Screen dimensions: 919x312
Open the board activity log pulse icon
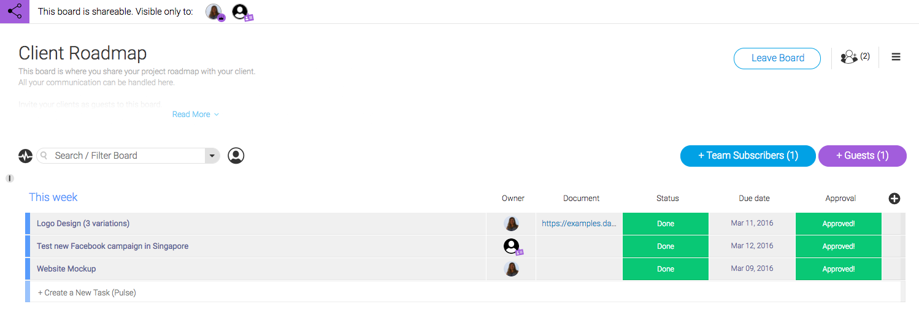point(25,156)
